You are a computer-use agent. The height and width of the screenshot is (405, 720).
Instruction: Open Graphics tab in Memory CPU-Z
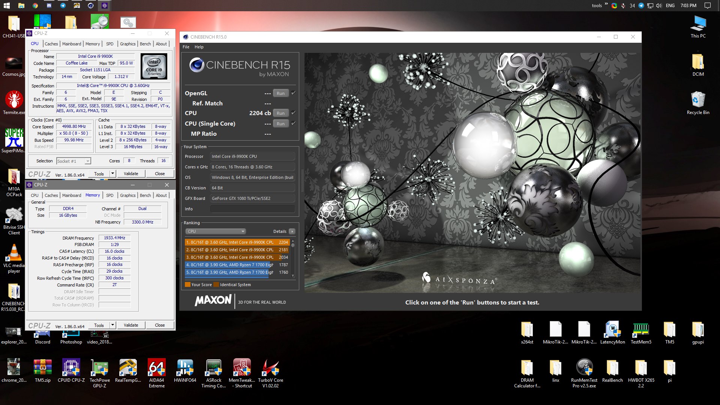pyautogui.click(x=128, y=195)
